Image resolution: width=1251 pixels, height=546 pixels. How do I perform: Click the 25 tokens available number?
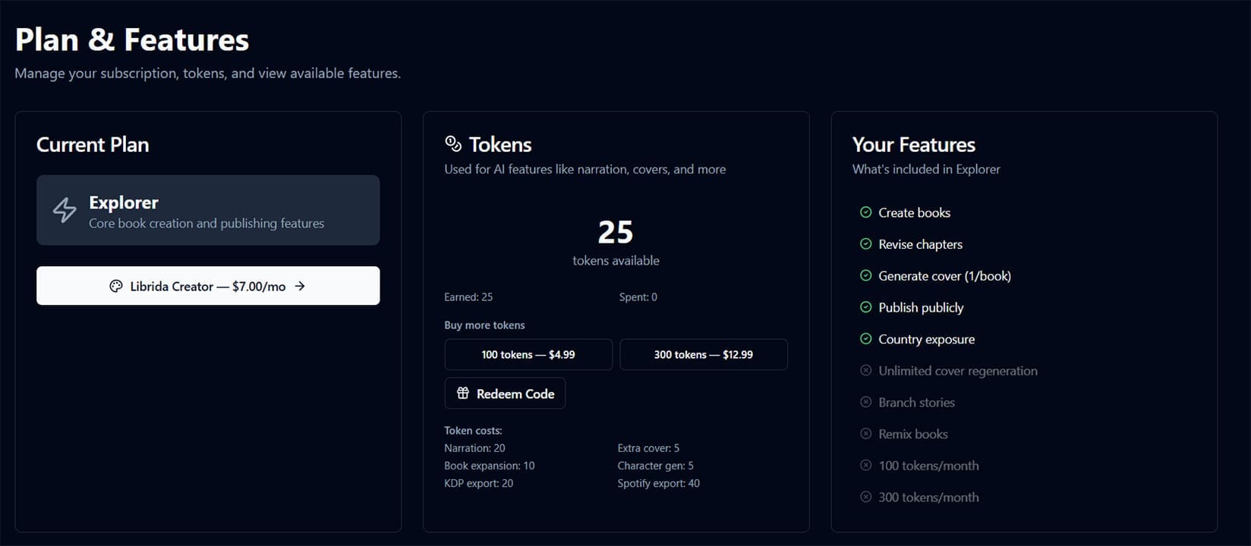click(616, 232)
